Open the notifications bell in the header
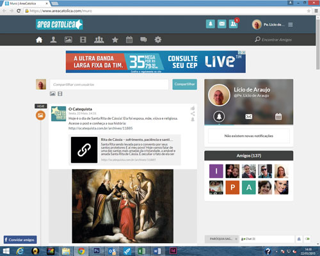Viewport: 320px width, 256px height. (211, 24)
